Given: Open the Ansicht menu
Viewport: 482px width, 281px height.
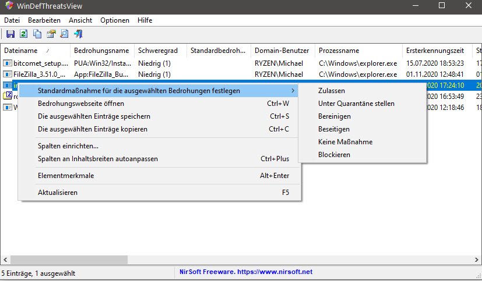Looking at the screenshot, I should 80,20.
